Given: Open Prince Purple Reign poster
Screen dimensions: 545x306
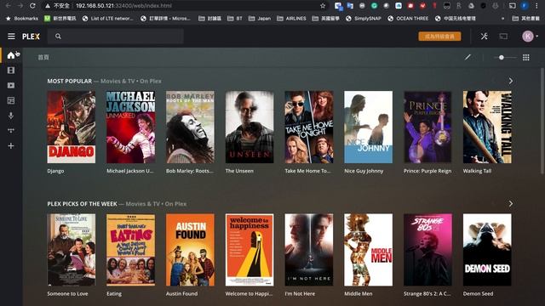Looking at the screenshot, I should click(427, 127).
